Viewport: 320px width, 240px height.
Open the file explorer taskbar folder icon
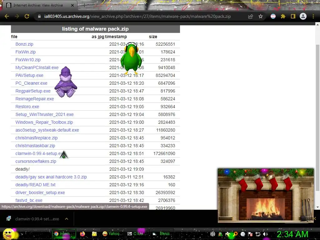[x=94, y=234]
